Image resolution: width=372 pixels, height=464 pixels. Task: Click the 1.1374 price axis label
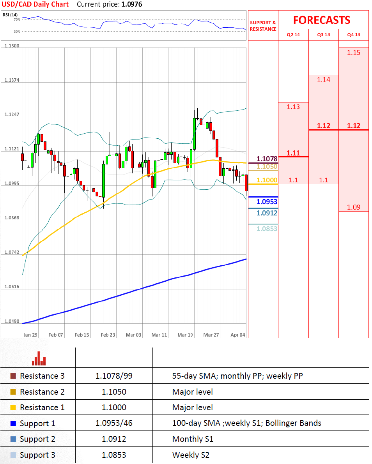(x=12, y=80)
